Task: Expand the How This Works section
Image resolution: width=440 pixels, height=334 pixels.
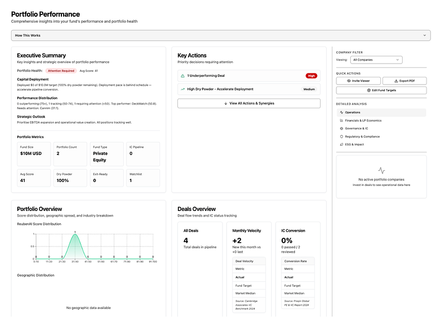Action: 221,36
